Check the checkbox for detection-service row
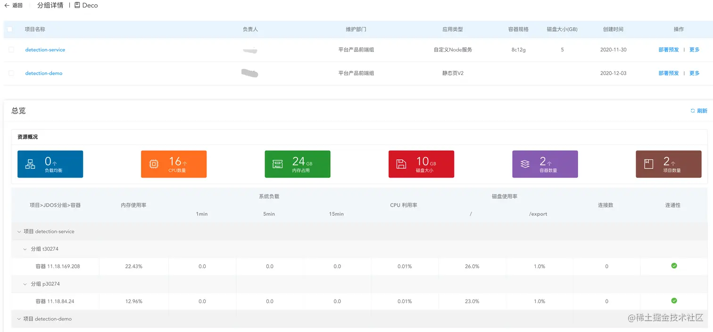The width and height of the screenshot is (713, 332). [11, 49]
